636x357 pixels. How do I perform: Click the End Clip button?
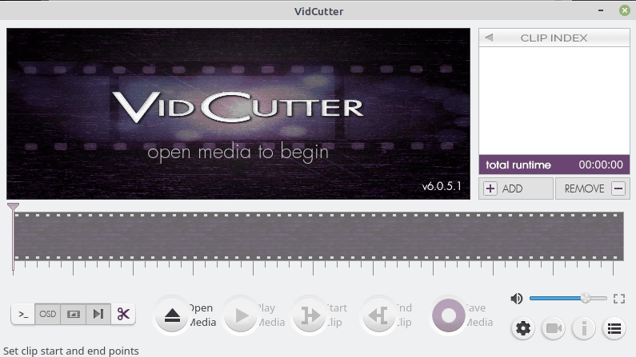point(379,315)
